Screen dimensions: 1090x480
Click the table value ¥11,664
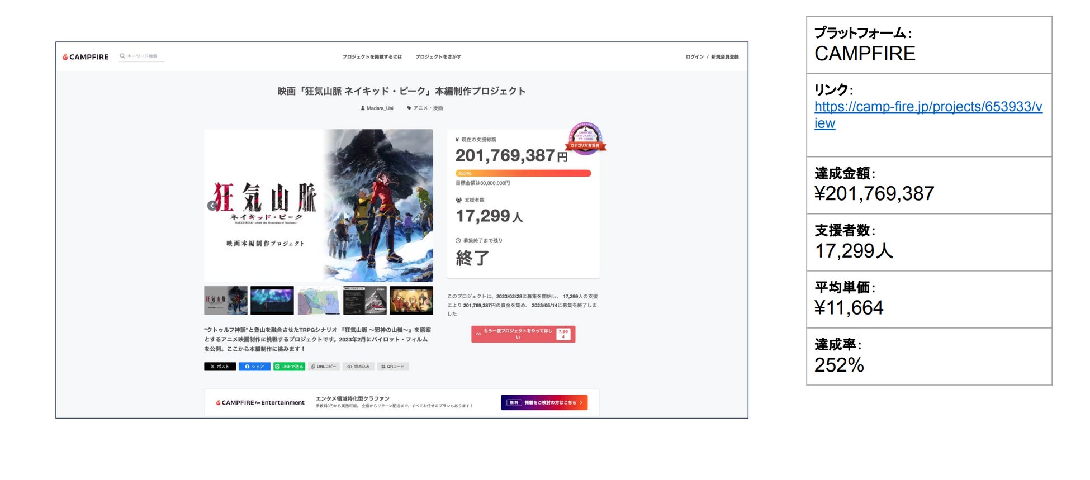(x=849, y=308)
